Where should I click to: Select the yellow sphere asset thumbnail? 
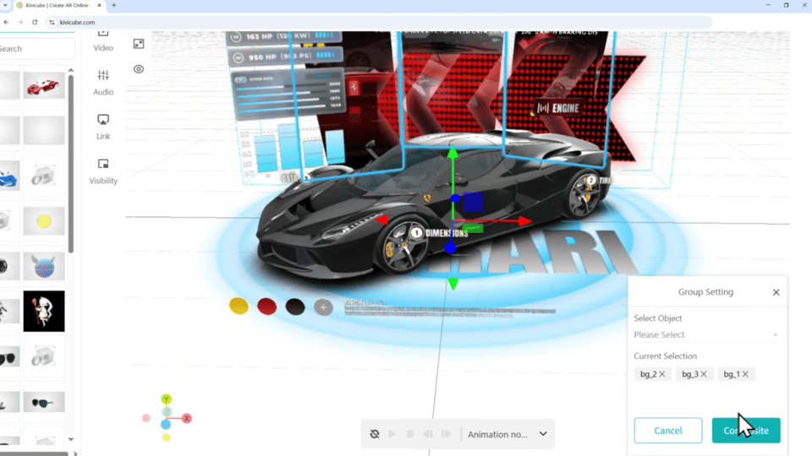44,221
